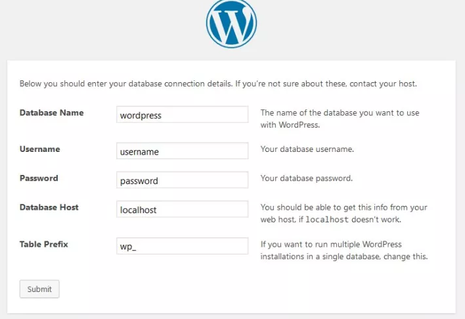The height and width of the screenshot is (319, 465).
Task: Click the 'Your database username.' help text
Action: click(307, 149)
